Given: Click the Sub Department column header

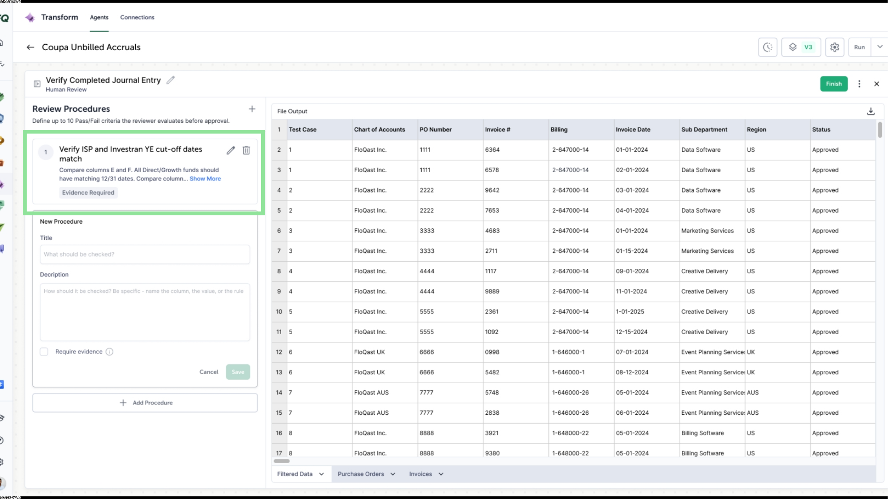Looking at the screenshot, I should point(712,130).
